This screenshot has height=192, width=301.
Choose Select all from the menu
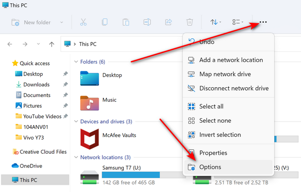[x=229, y=107]
